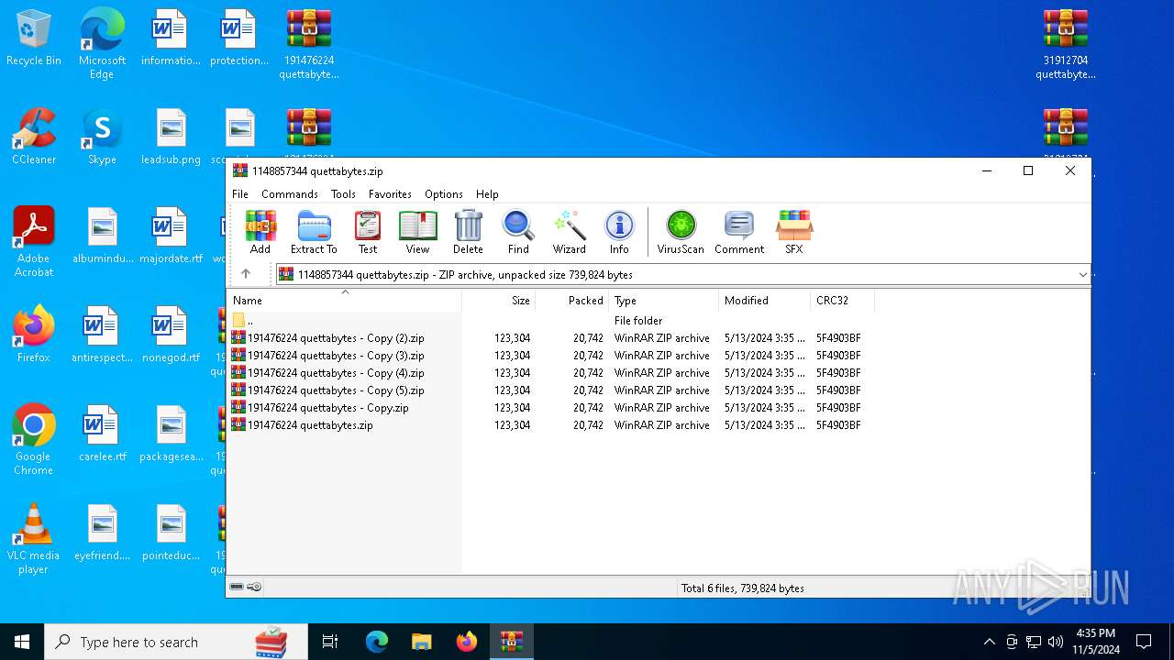This screenshot has width=1174, height=660.
Task: Click the key icon in the status bar
Action: (254, 587)
